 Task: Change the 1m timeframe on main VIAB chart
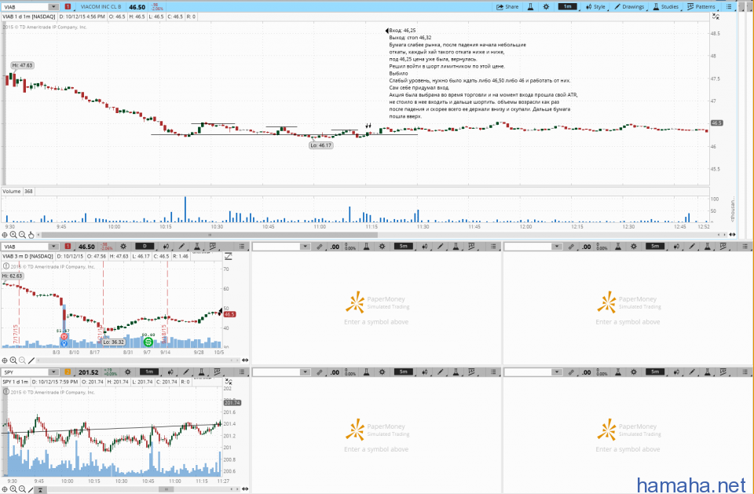(567, 7)
